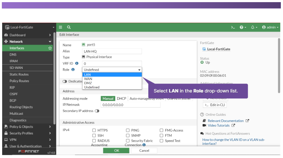This screenshot has width=283, height=158.
Task: Expand User & Authentication menu
Action: coord(50,146)
